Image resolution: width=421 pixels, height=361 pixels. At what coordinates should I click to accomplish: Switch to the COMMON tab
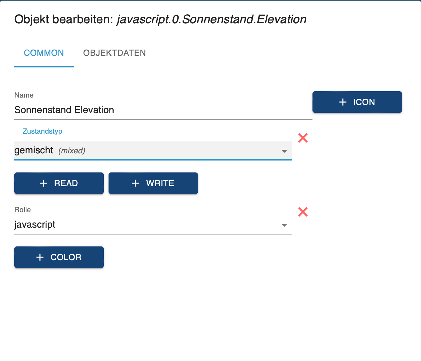point(44,53)
